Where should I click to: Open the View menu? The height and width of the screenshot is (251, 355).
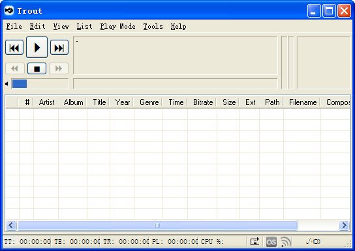coord(61,27)
